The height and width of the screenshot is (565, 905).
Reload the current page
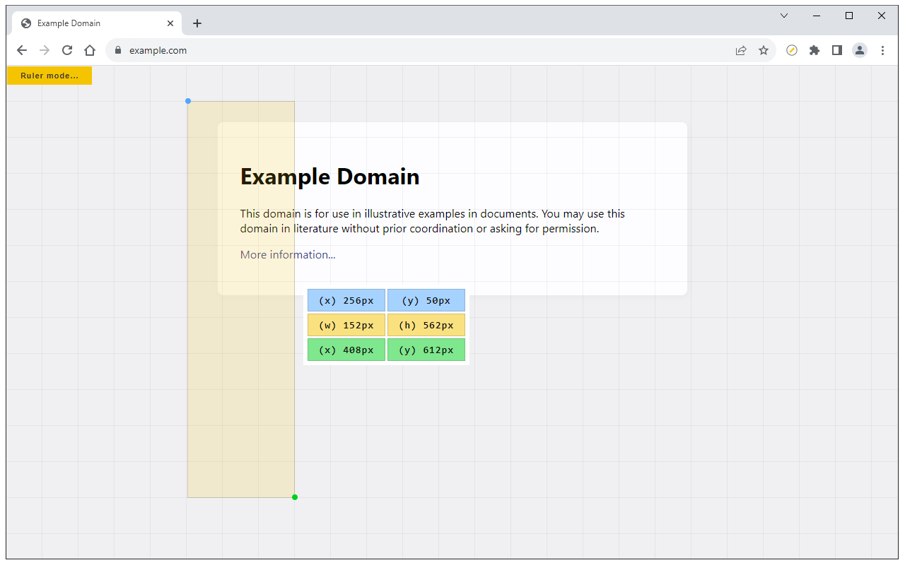[67, 50]
